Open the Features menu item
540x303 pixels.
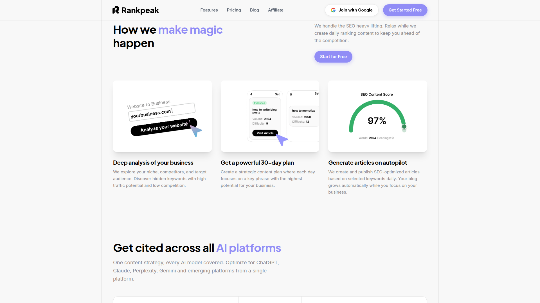point(209,10)
